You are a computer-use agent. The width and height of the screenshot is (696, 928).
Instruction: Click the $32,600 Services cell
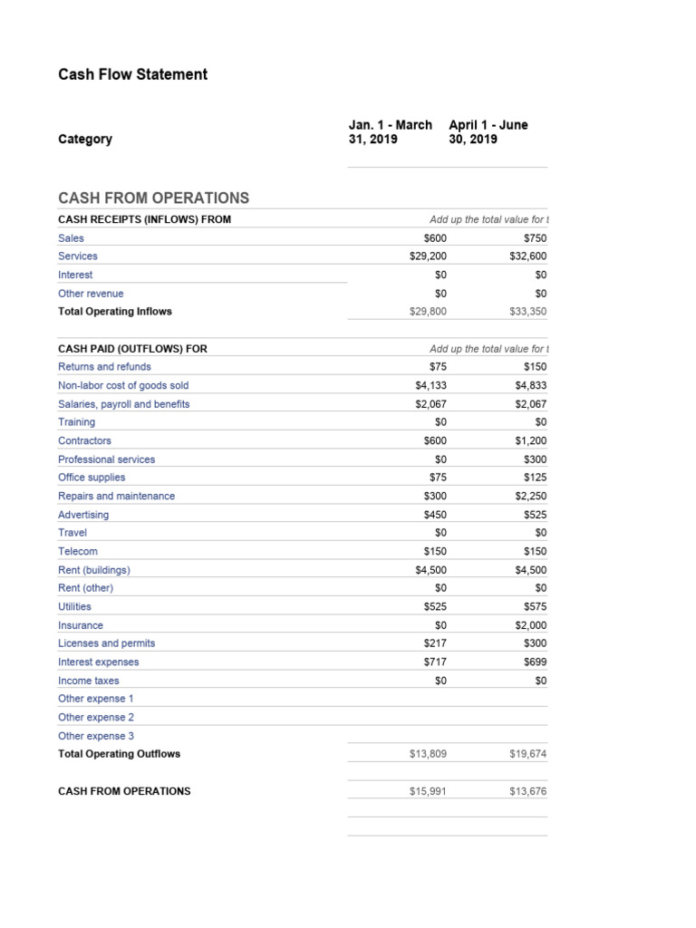pos(528,256)
